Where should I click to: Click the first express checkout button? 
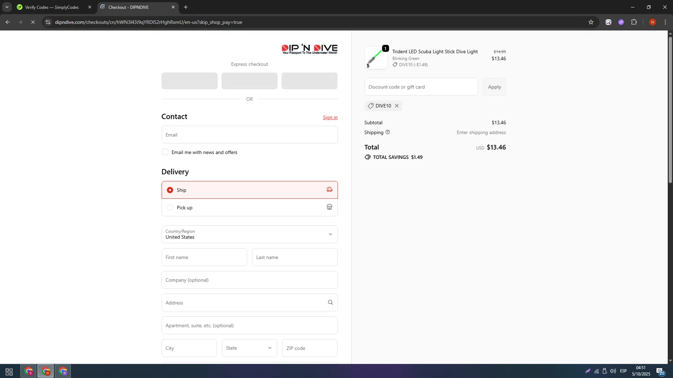(189, 81)
